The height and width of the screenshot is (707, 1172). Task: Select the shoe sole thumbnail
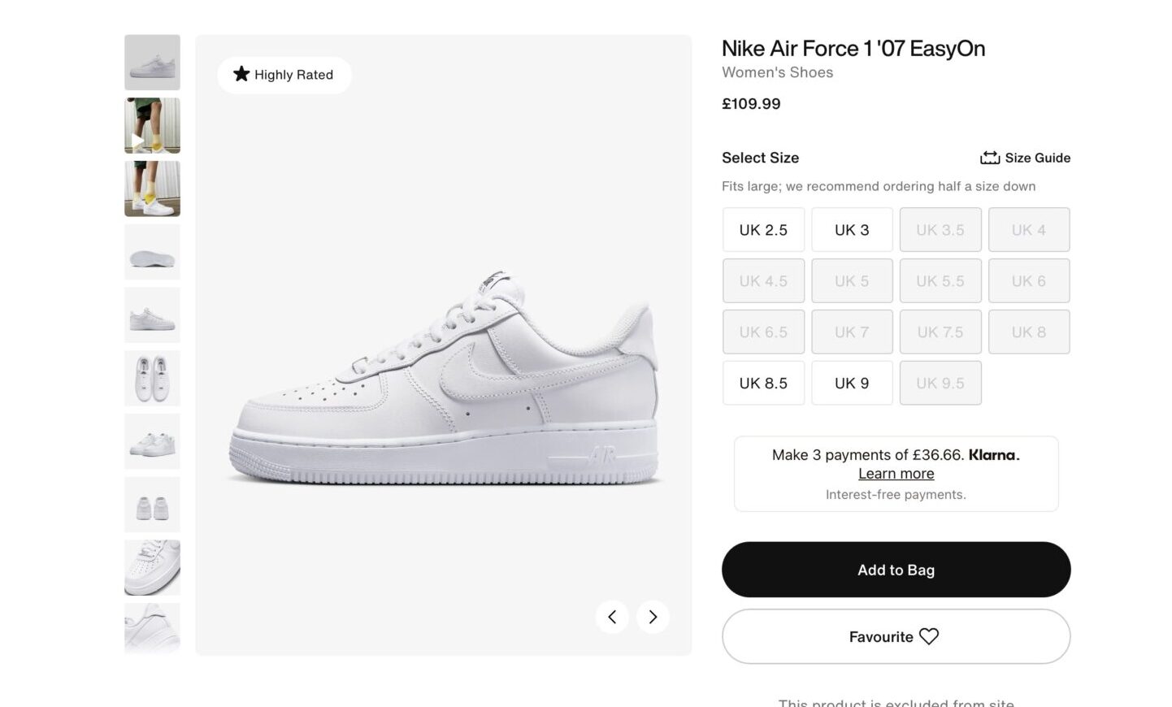pos(152,252)
